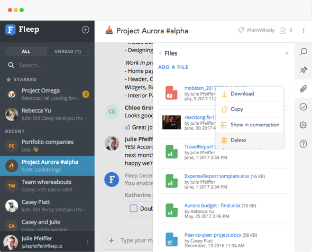Click the STARRED section header
The image size is (312, 252).
point(22,80)
